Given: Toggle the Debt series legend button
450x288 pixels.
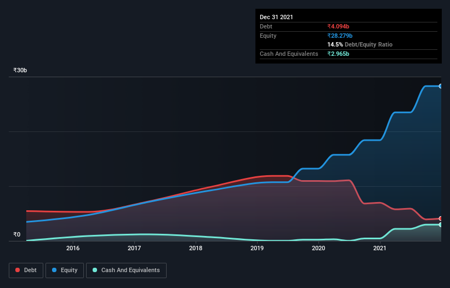Looking at the screenshot, I should click(26, 270).
